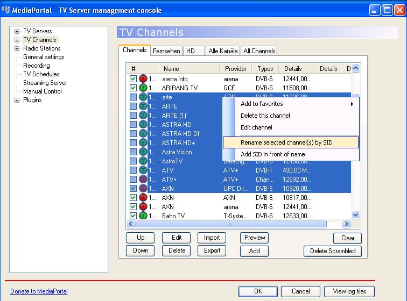Click the Import button
The width and height of the screenshot is (407, 301).
(x=212, y=238)
